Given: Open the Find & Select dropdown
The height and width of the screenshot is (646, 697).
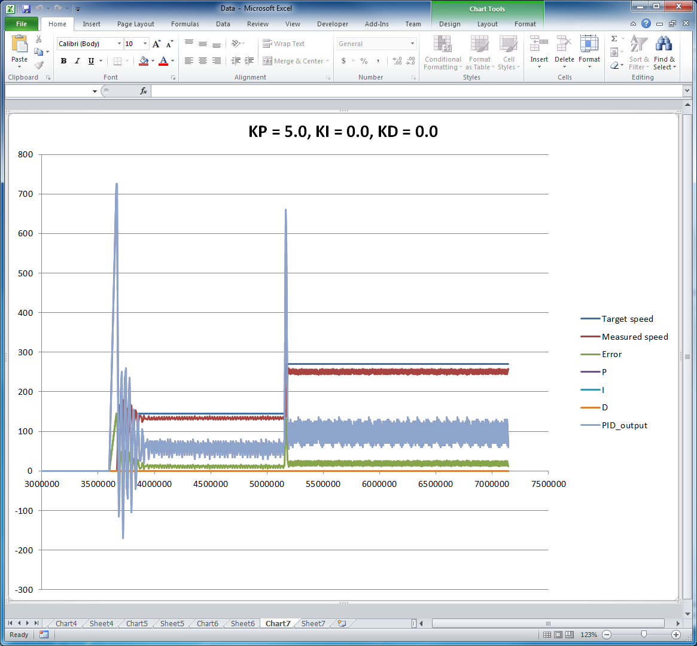Looking at the screenshot, I should tap(664, 53).
